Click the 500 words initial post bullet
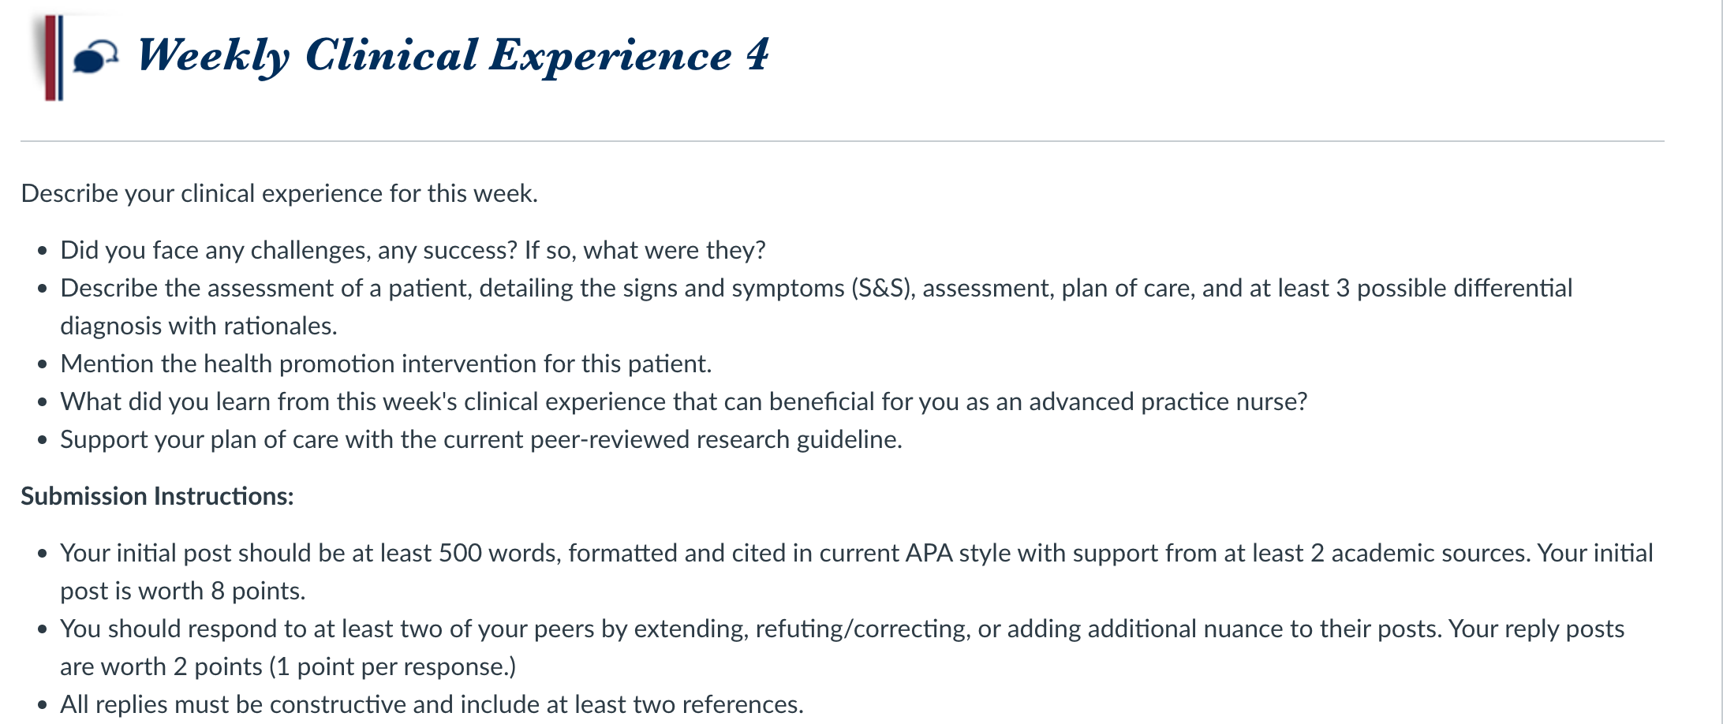 click(856, 553)
